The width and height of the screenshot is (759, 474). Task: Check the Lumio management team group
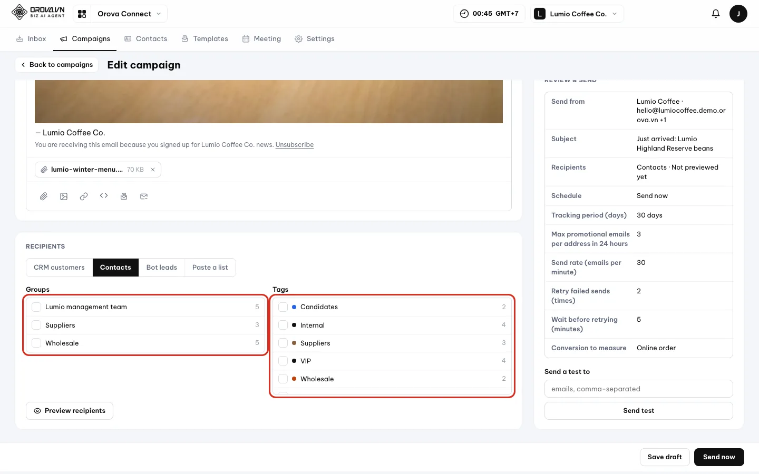36,307
